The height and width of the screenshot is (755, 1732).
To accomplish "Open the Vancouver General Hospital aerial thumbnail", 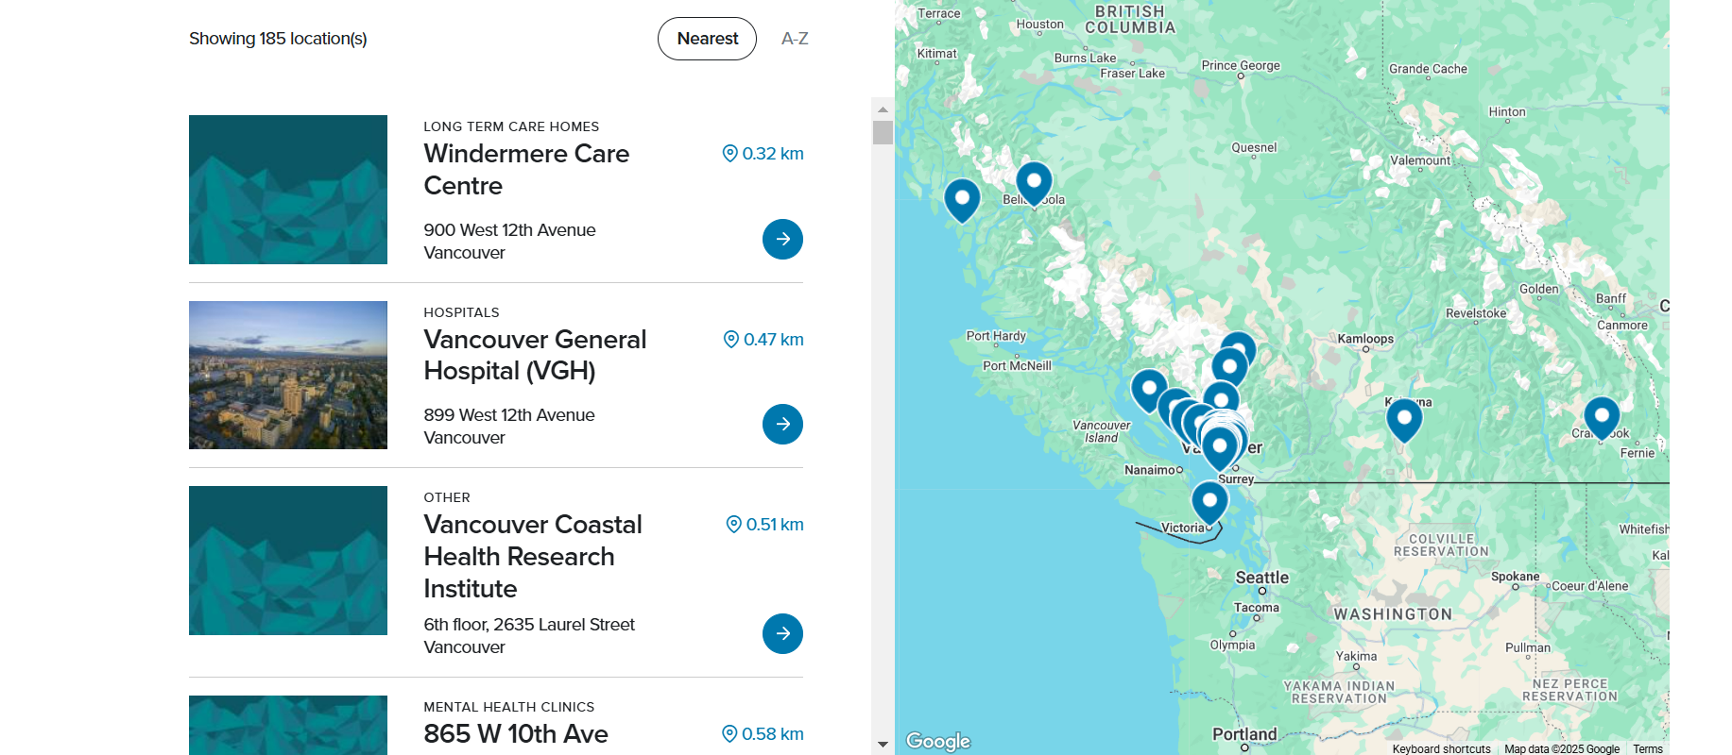I will [287, 375].
